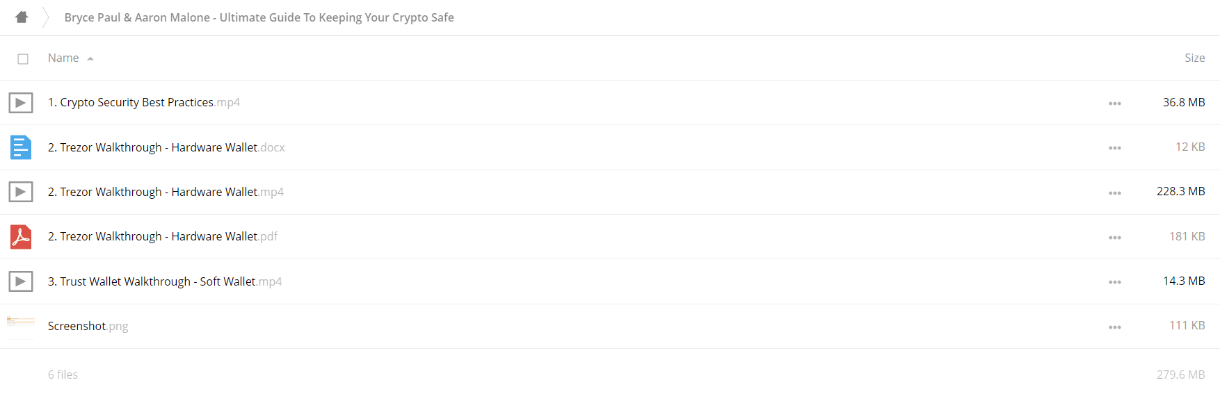This screenshot has width=1220, height=394.
Task: Click the video icon of Trust Wallet Walkthrough
Action: coord(21,281)
